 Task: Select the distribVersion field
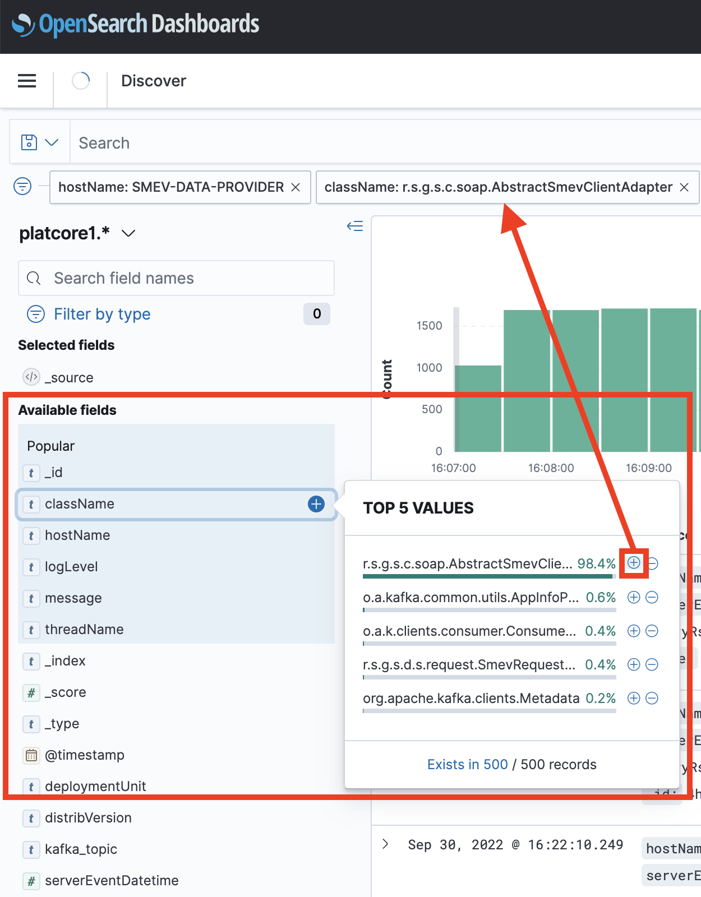(88, 818)
